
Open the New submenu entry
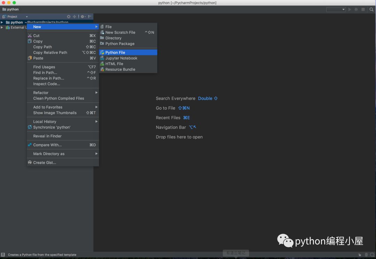click(x=63, y=27)
